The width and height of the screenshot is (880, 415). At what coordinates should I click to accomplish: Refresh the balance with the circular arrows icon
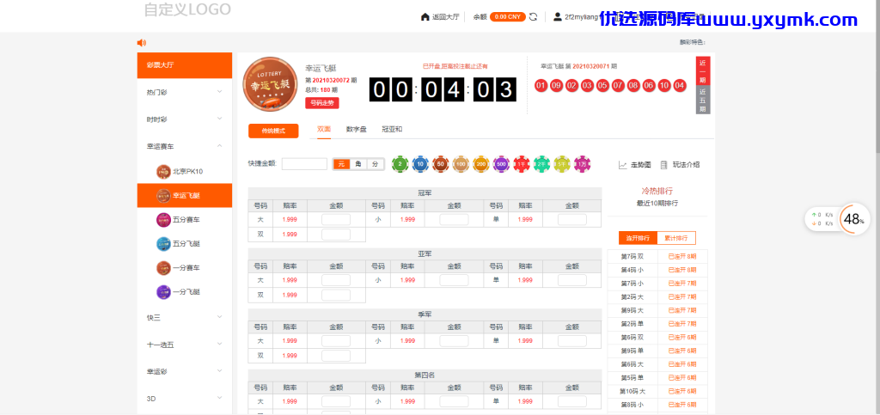(533, 17)
